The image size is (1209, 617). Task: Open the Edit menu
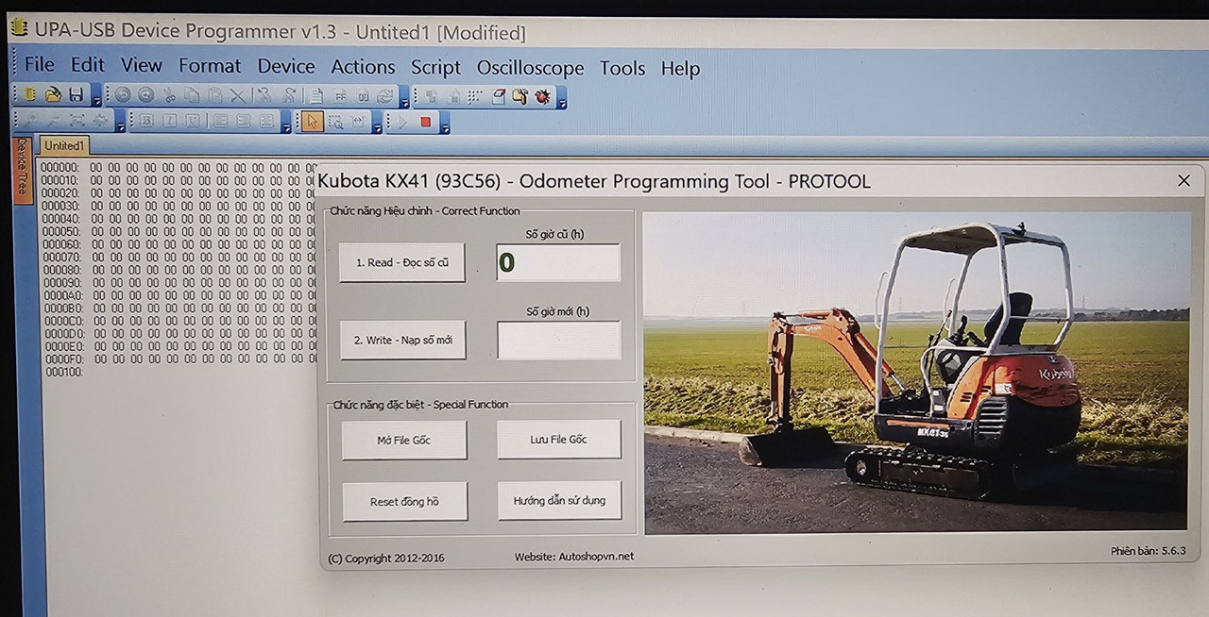[87, 64]
